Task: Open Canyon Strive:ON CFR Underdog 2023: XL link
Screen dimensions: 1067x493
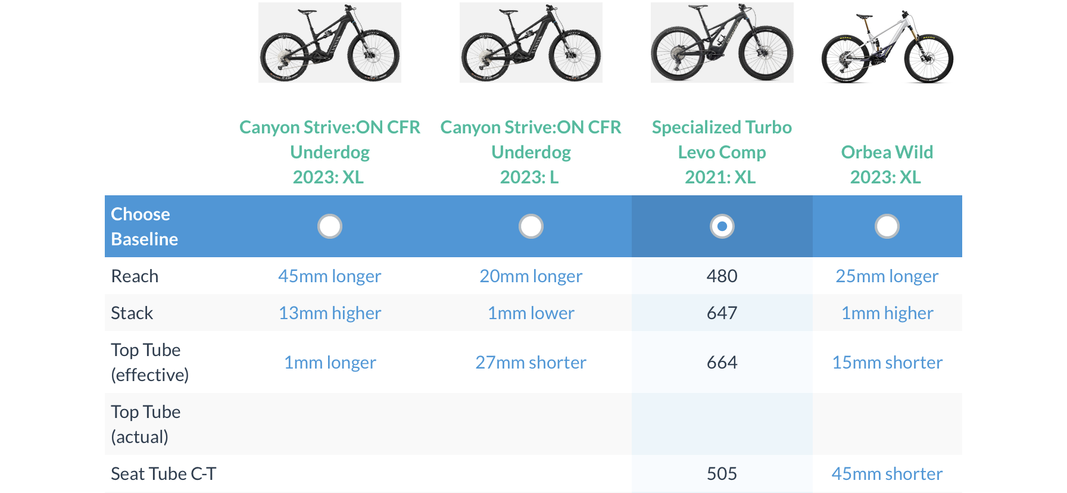Action: pyautogui.click(x=330, y=152)
